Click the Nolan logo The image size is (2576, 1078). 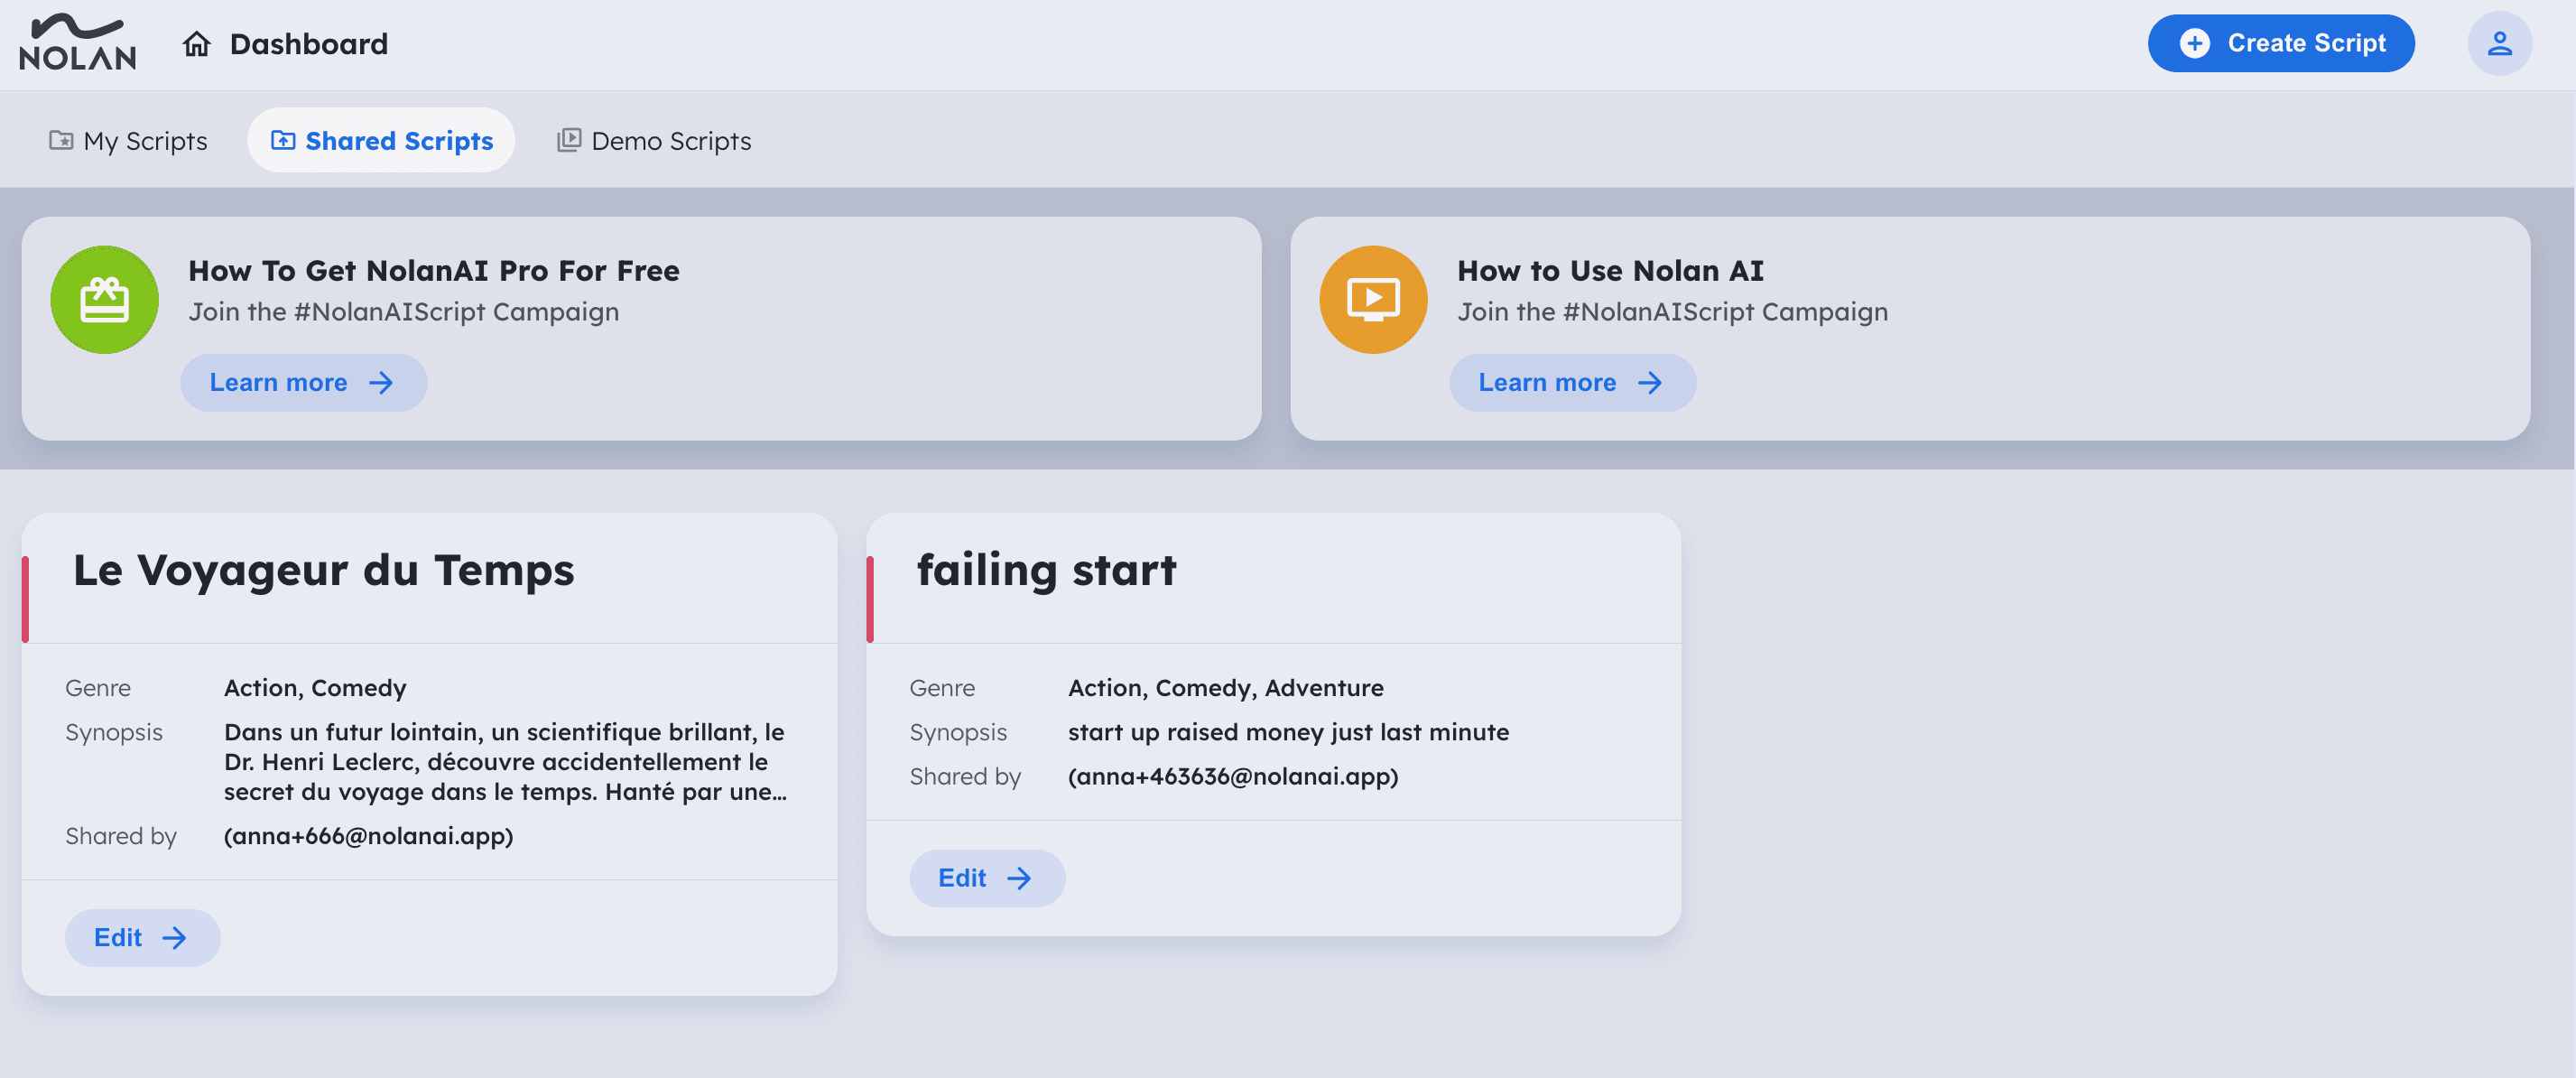(77, 43)
